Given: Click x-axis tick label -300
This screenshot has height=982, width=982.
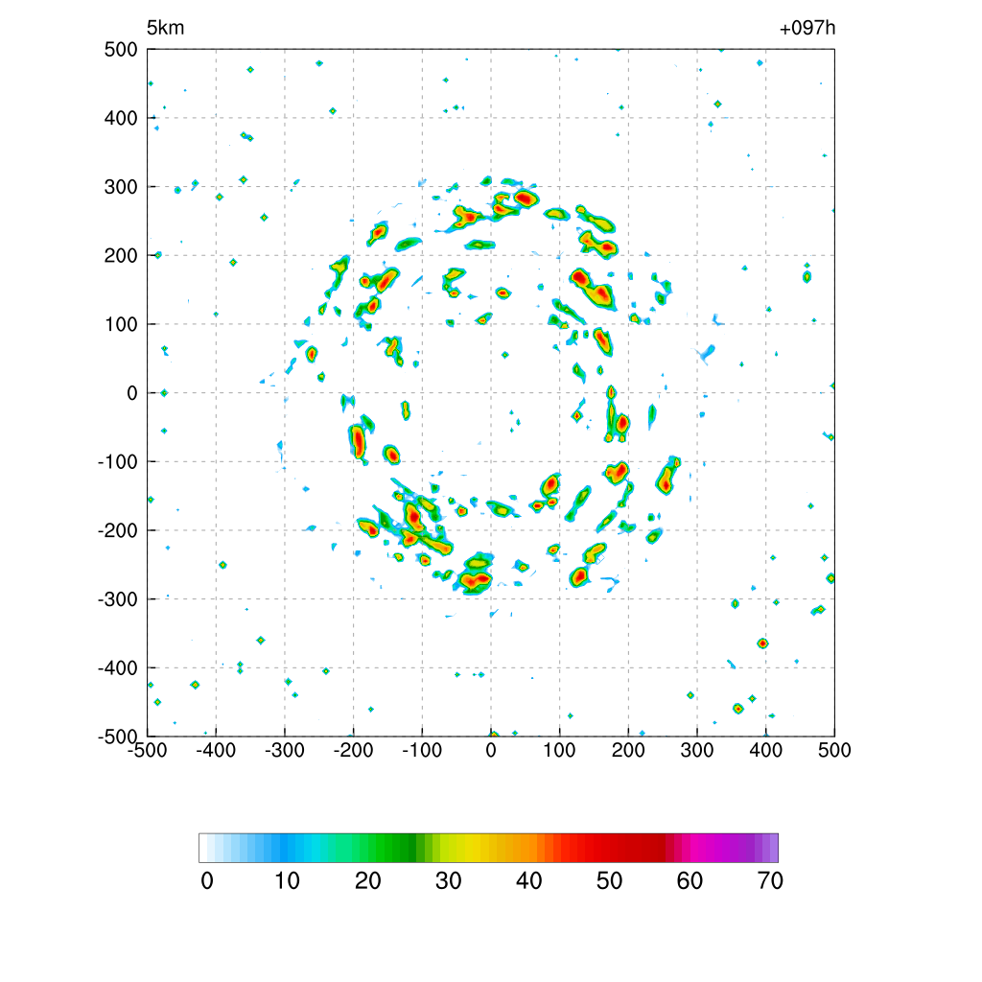Looking at the screenshot, I should coord(285,750).
